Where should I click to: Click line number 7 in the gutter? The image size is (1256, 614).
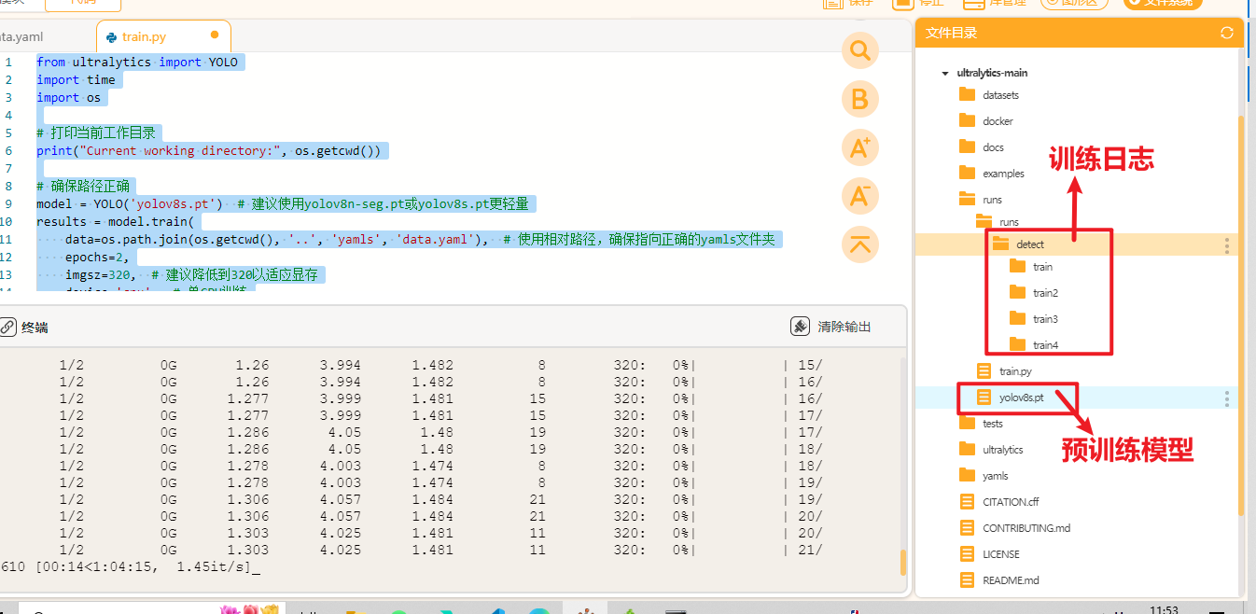click(8, 169)
